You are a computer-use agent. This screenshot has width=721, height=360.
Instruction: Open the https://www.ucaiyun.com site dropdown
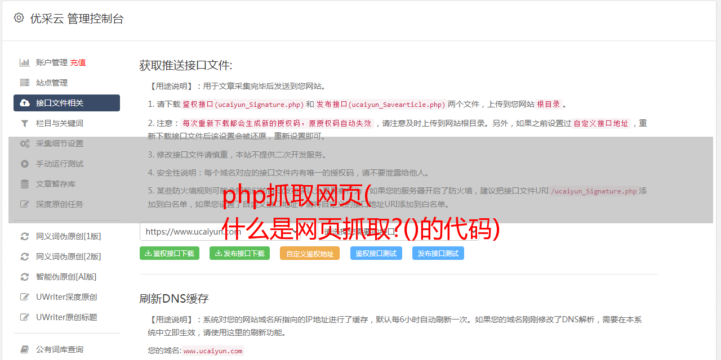220,231
